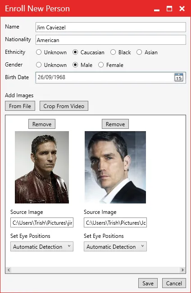Viewport: 191px width, 293px height.
Task: Open the birth date calendar picker
Action: coord(179,77)
